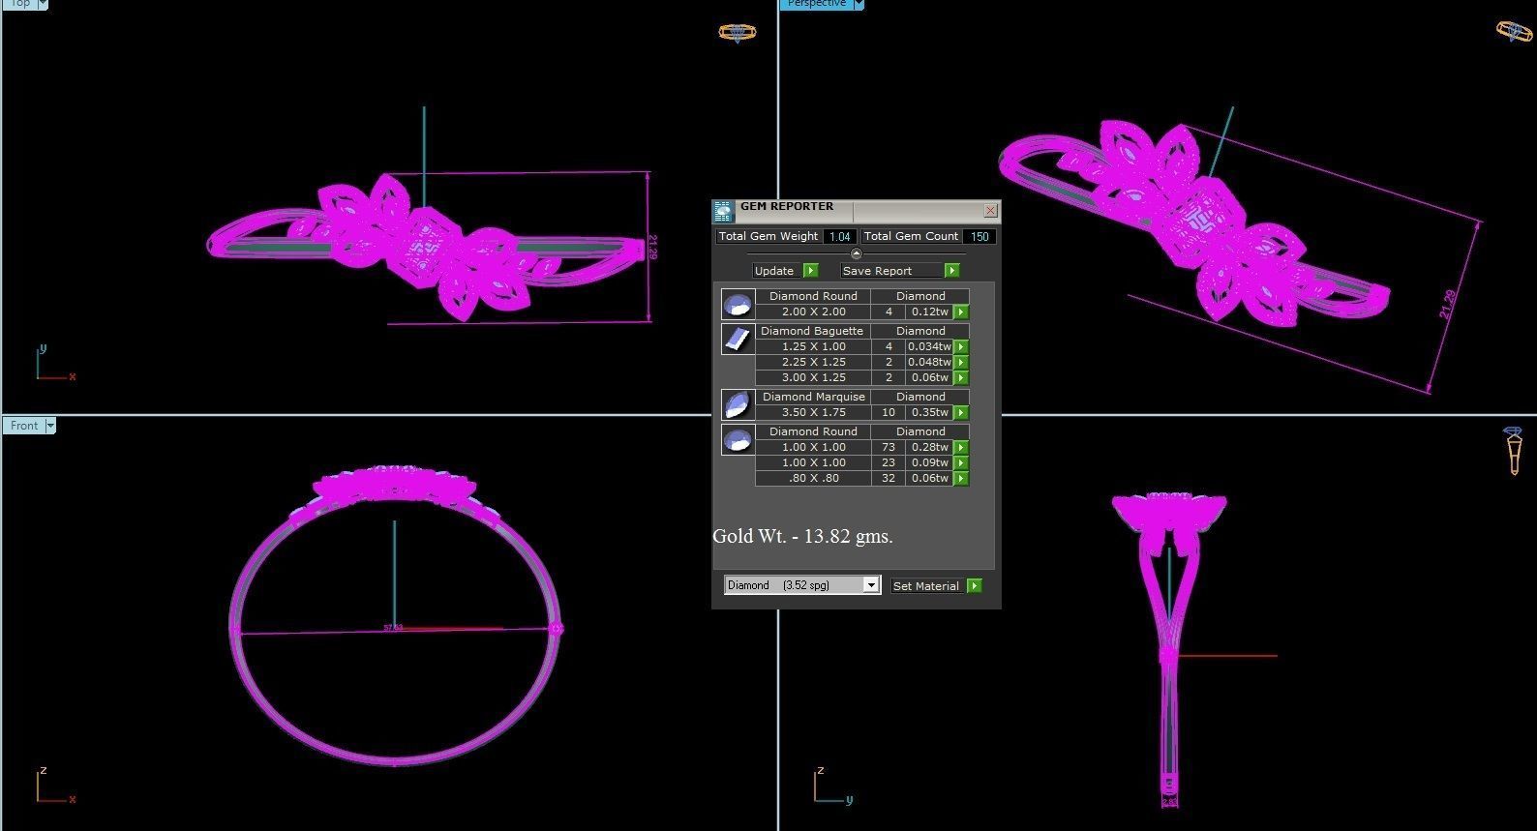
Task: Click the green arrow next to Update
Action: coord(811,271)
